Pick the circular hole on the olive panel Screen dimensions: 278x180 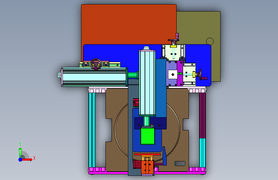coord(210,41)
